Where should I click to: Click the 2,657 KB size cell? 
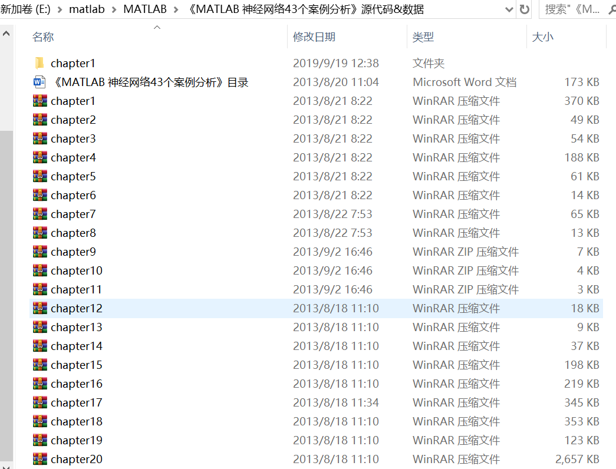pos(577,459)
